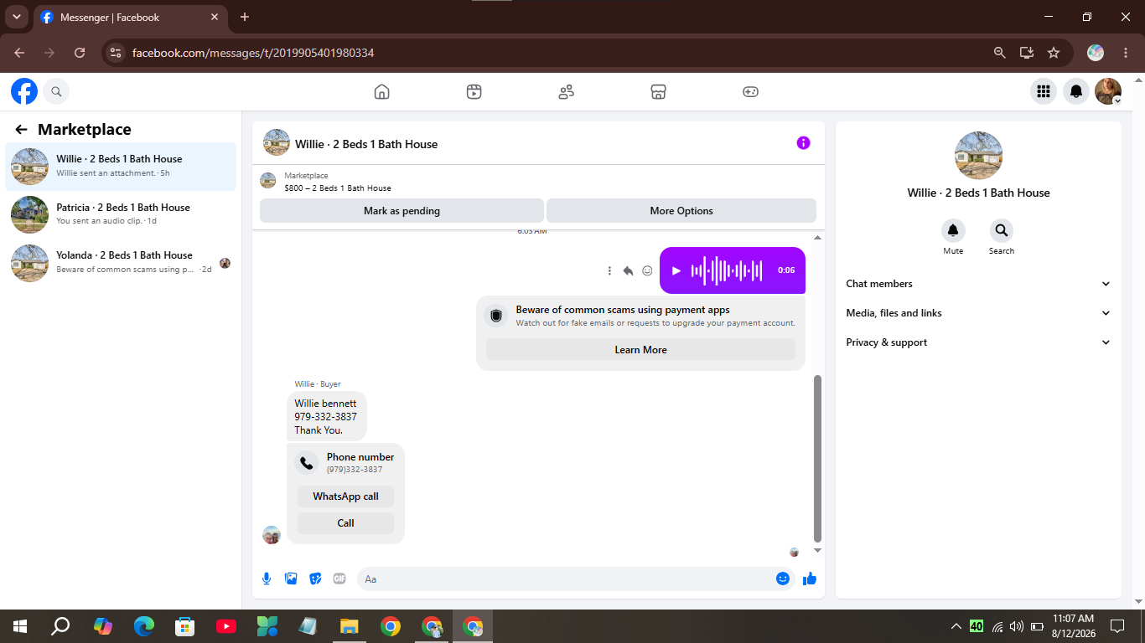This screenshot has width=1145, height=643.
Task: Open Gaming controller icon
Action: [751, 91]
